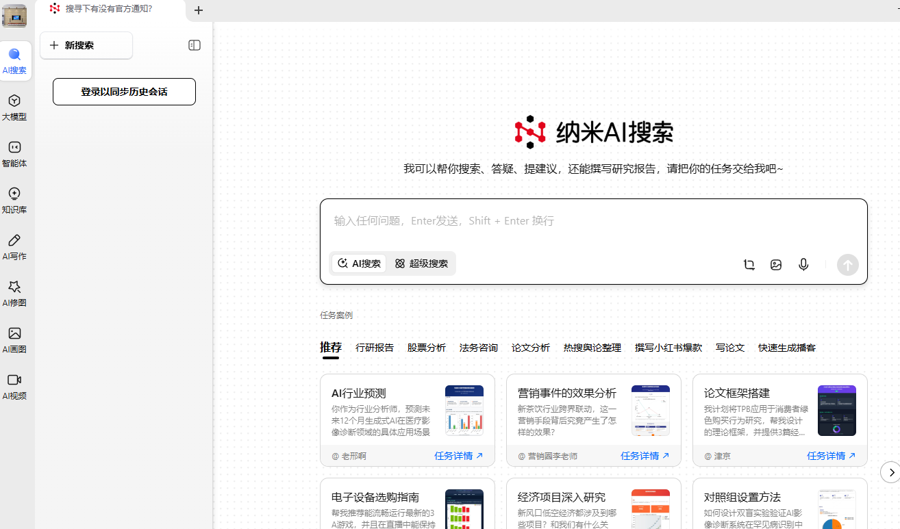Click author @ 津京
The width and height of the screenshot is (900, 529).
pyautogui.click(x=717, y=456)
